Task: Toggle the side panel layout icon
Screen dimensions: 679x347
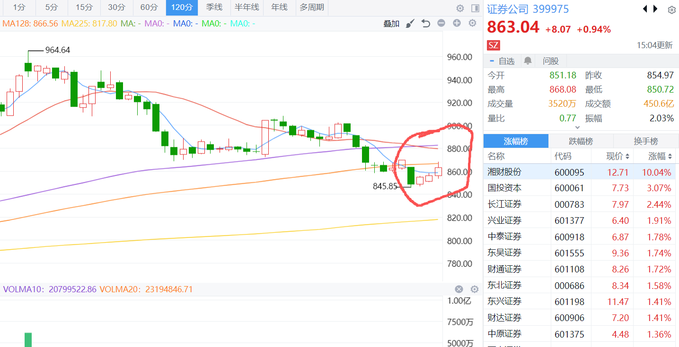Action: [475, 8]
